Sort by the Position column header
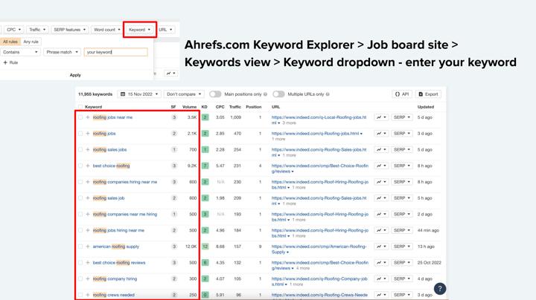Viewport: 536px width, 300px height. tap(254, 107)
